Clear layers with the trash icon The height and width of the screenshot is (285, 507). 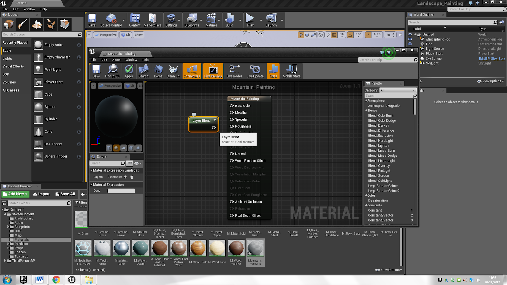tap(132, 177)
